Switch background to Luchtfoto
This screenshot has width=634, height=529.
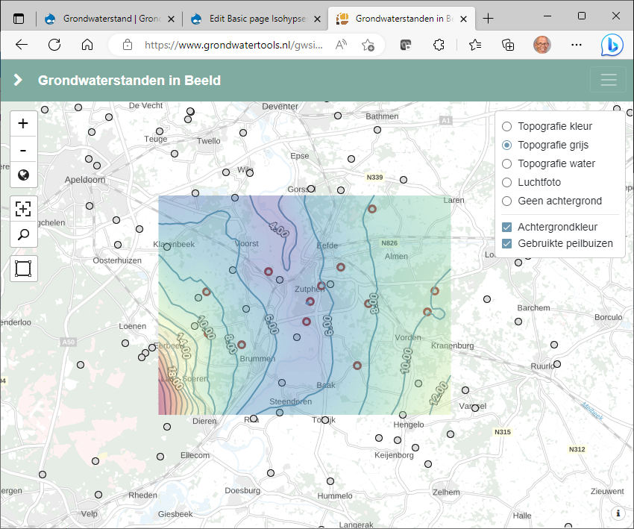click(x=506, y=182)
